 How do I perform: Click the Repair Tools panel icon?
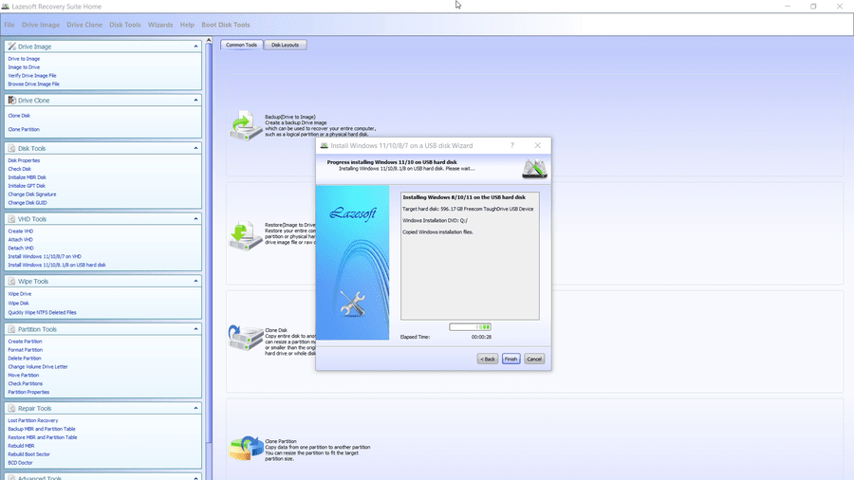point(11,408)
